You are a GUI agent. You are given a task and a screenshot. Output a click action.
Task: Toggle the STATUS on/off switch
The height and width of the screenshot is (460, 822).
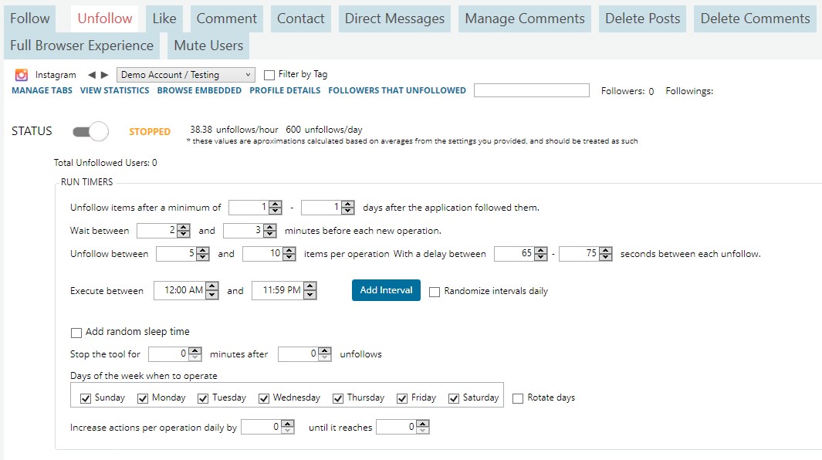[x=91, y=131]
